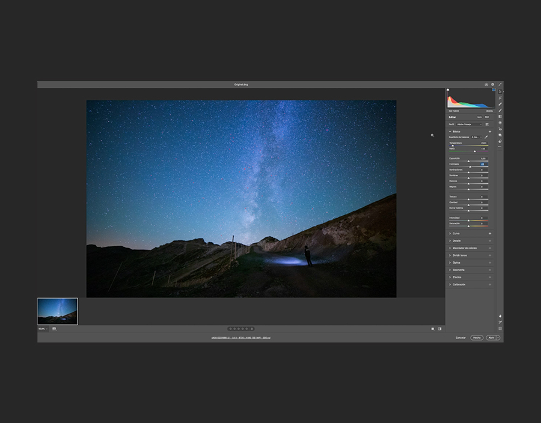This screenshot has width=541, height=423.
Task: Select the Crop and Rotate tool
Action: [500, 98]
